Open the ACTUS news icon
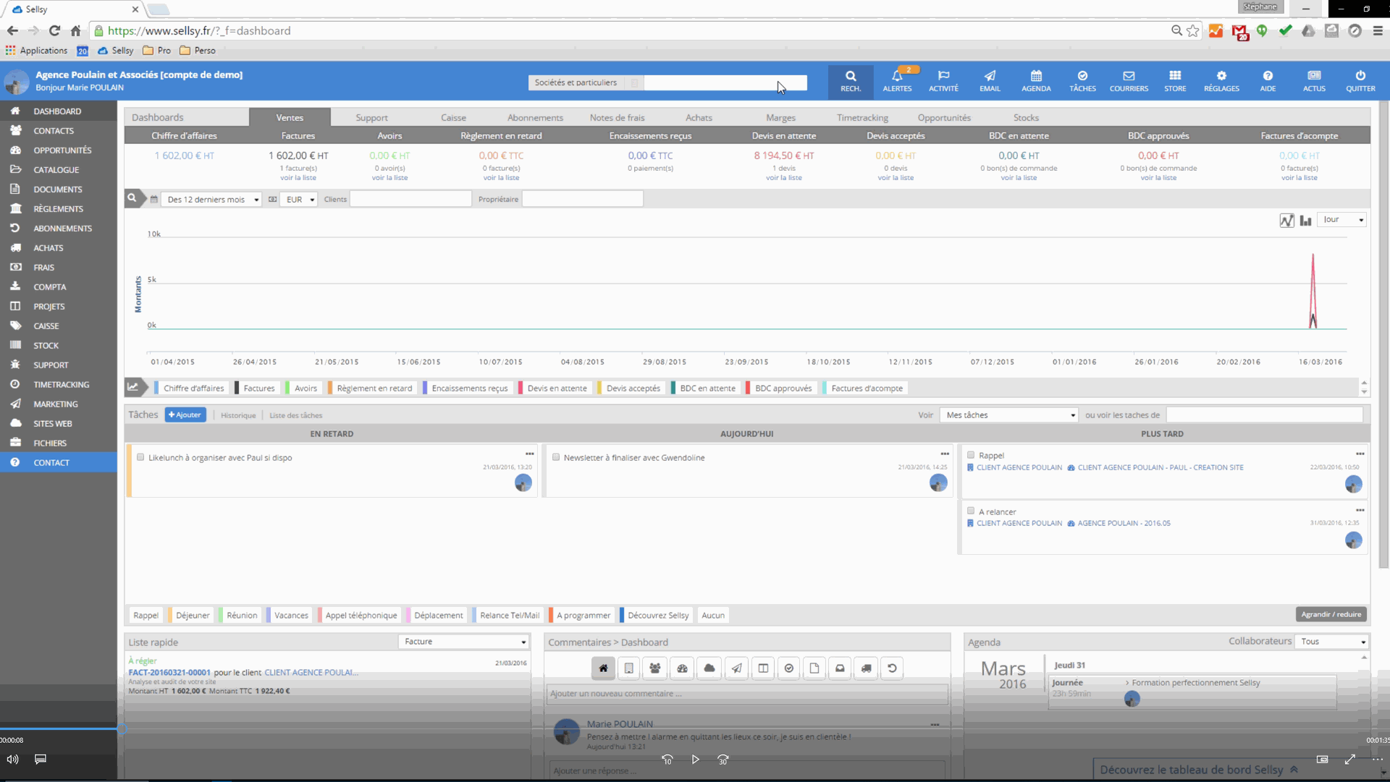This screenshot has width=1390, height=782. [1314, 81]
